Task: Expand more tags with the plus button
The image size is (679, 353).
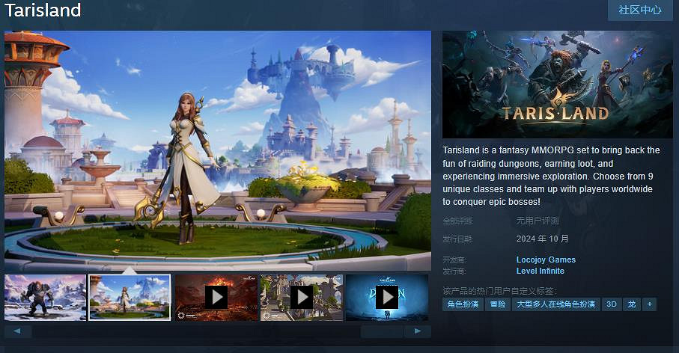Action: 649,304
